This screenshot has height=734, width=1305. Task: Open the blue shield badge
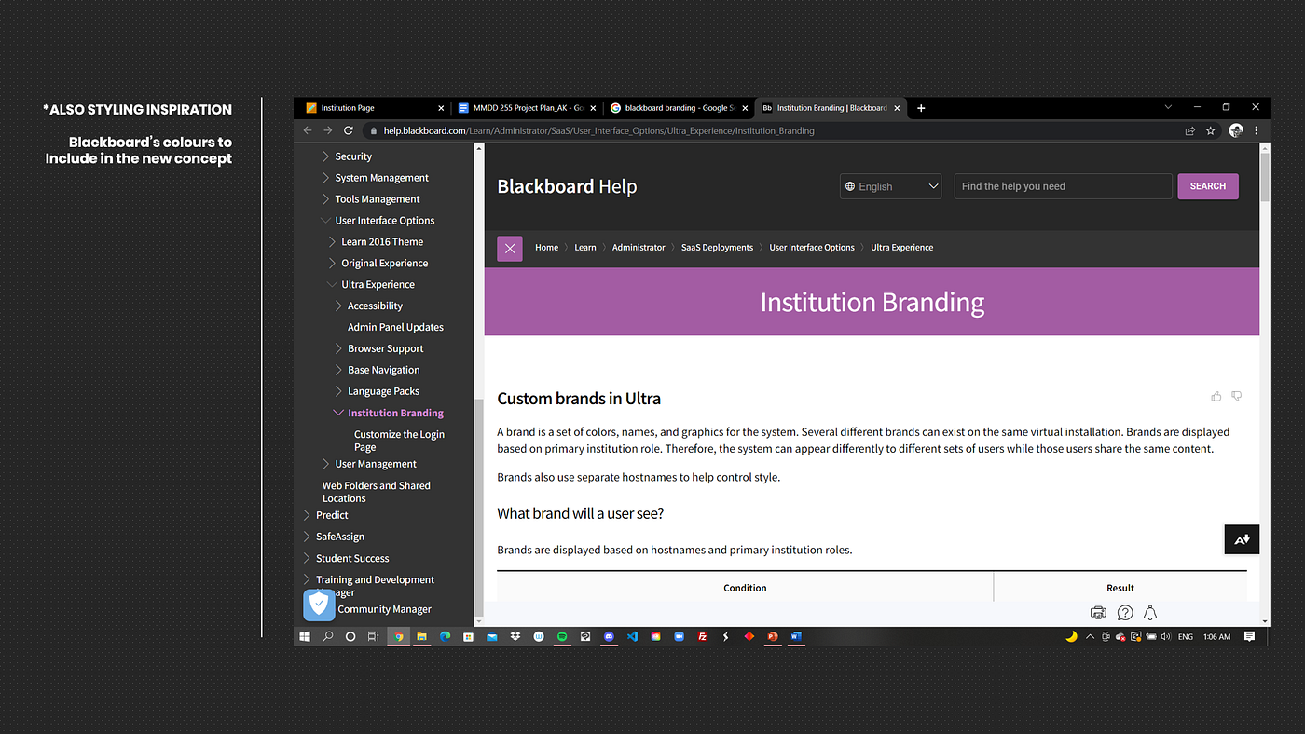coord(320,605)
